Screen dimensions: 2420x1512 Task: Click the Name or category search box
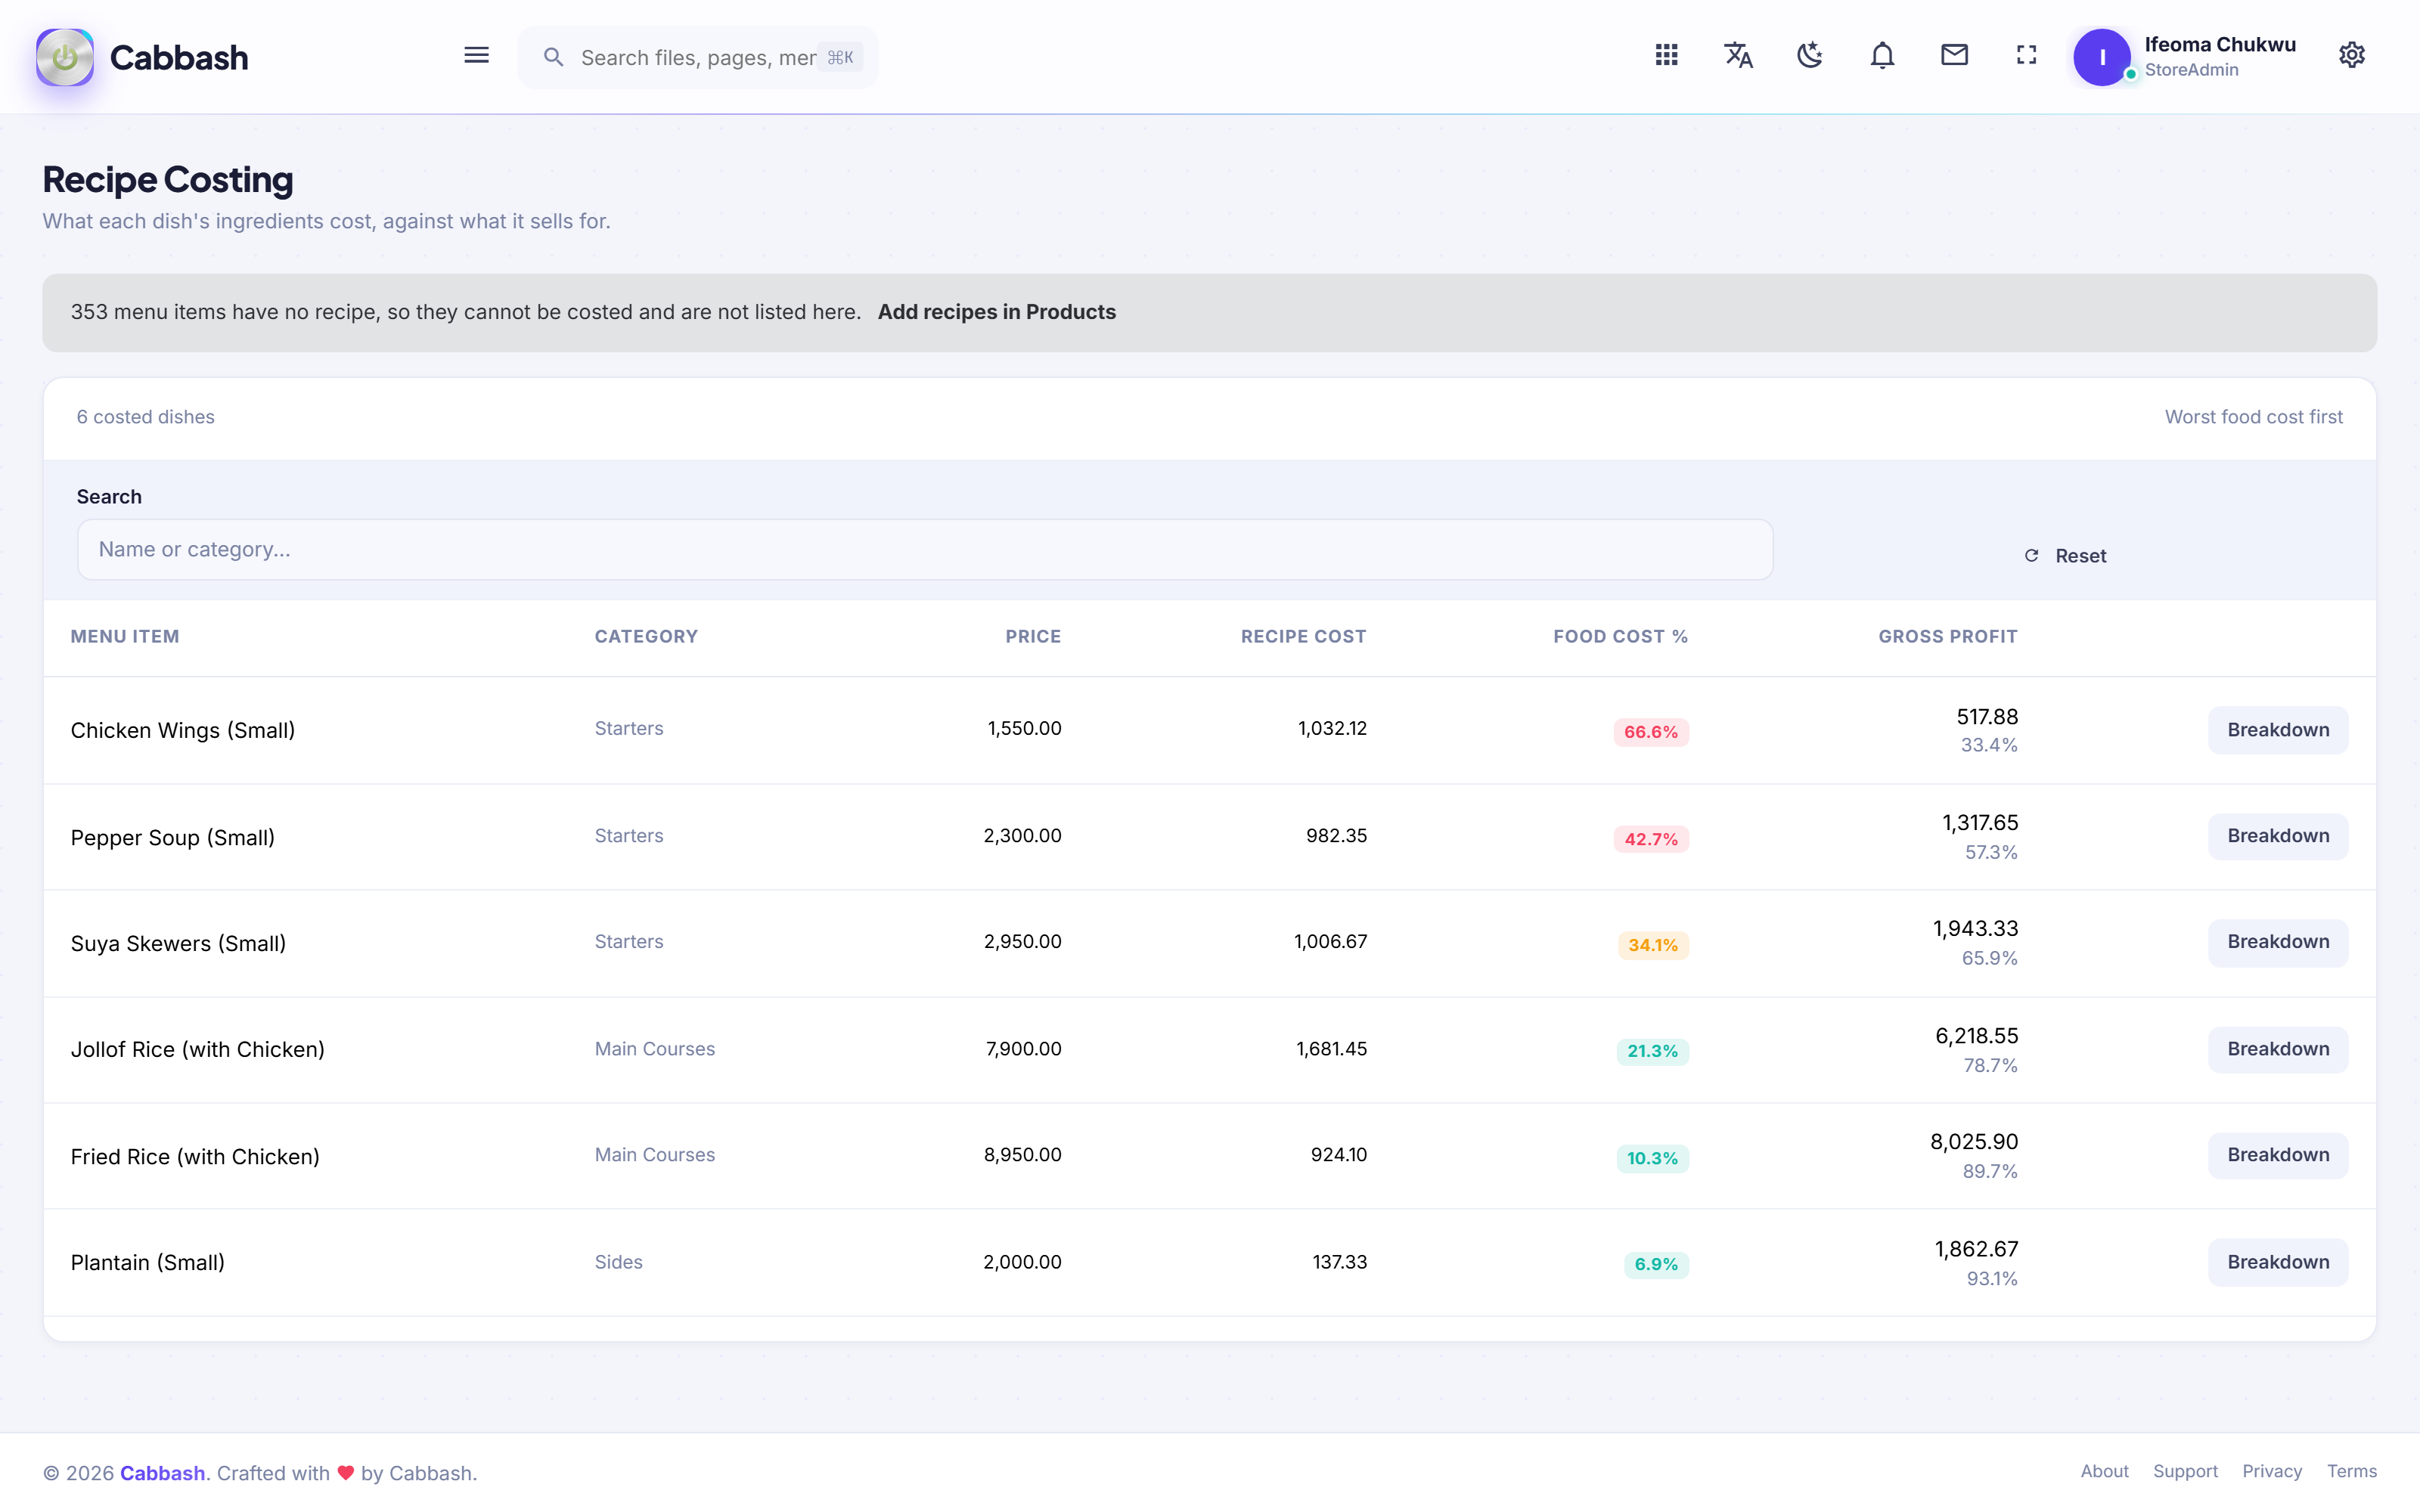coord(925,549)
